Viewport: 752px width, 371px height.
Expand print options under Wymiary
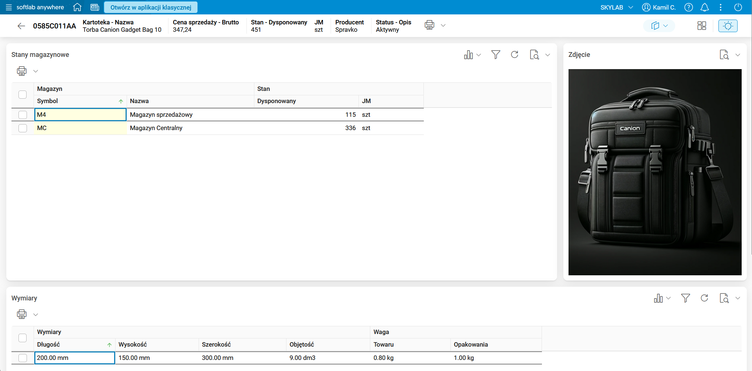(x=36, y=315)
